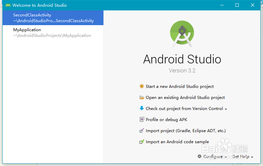Viewport: 263px width, 166px height.
Task: Select Import an Android code sample
Action: 177,142
